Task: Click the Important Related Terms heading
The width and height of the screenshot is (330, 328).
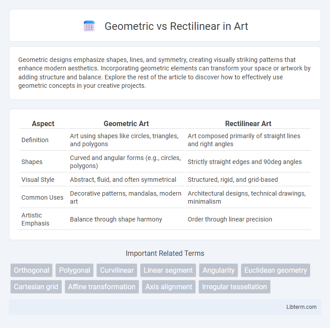Action: pos(165,254)
